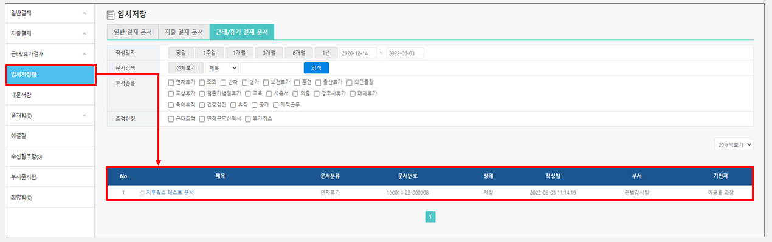Open 부서문서함 in the sidebar
This screenshot has width=772, height=242.
pyautogui.click(x=50, y=177)
